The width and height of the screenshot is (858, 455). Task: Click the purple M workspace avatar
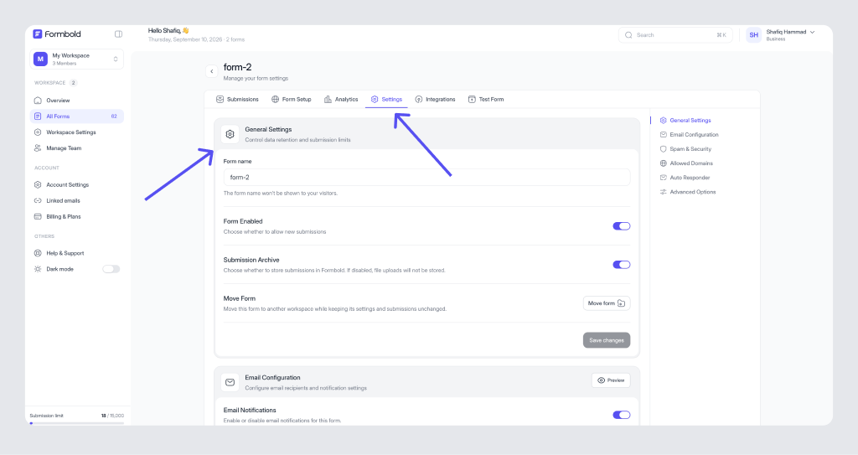[x=40, y=59]
